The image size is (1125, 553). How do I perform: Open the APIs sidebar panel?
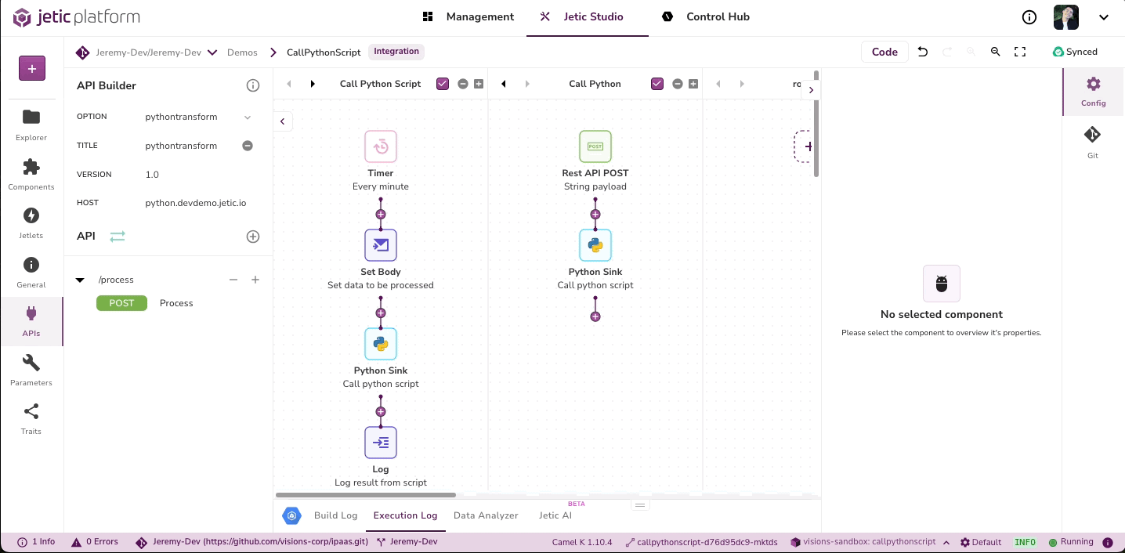[31, 321]
